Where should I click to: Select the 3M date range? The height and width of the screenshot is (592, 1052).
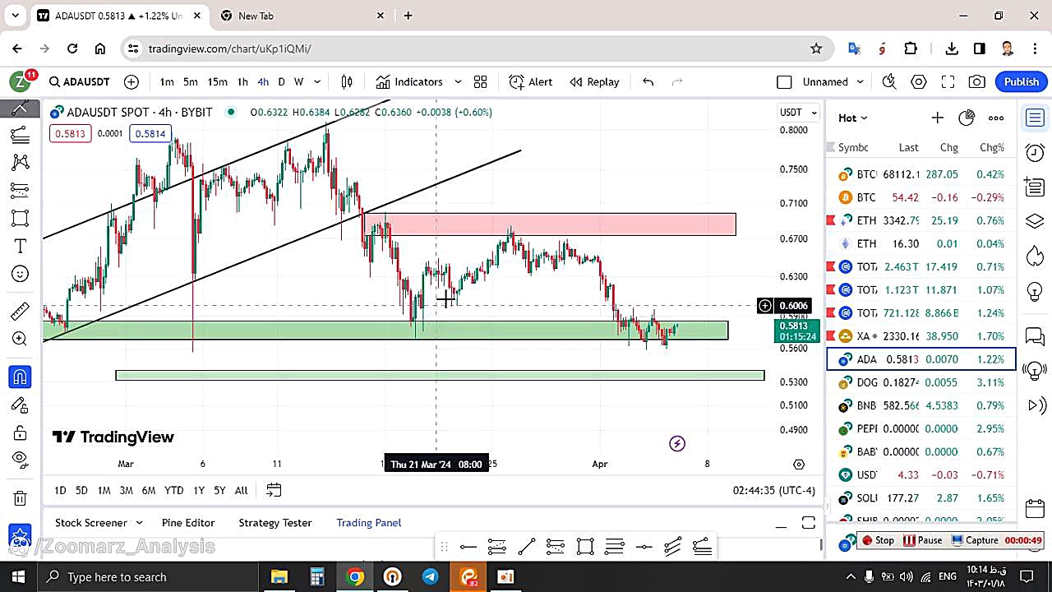126,490
